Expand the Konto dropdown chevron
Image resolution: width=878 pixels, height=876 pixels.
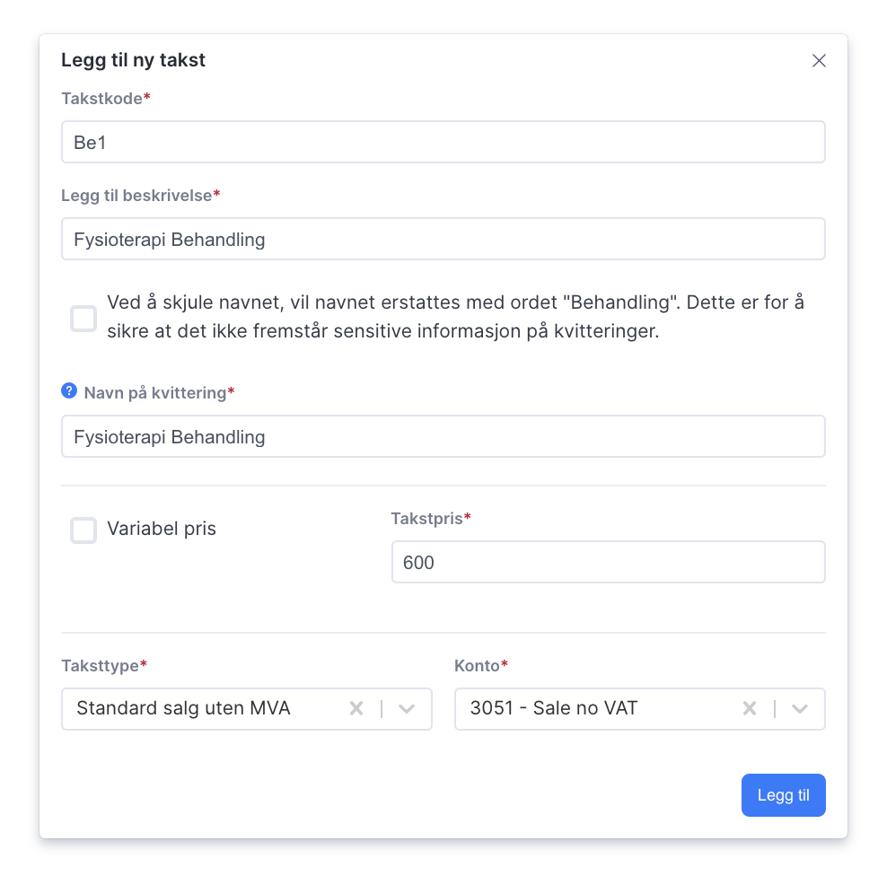[800, 709]
